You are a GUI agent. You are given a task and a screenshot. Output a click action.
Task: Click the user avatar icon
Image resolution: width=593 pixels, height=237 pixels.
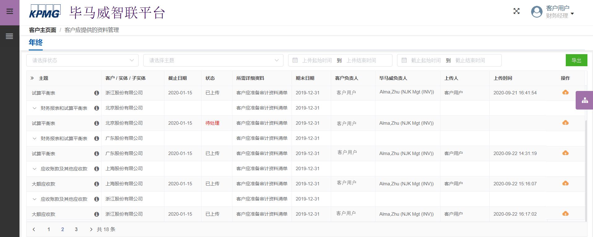coord(536,12)
